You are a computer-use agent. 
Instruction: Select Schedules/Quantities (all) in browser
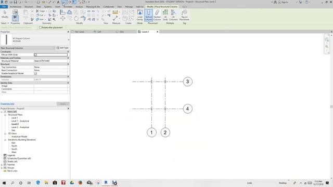pos(19,158)
